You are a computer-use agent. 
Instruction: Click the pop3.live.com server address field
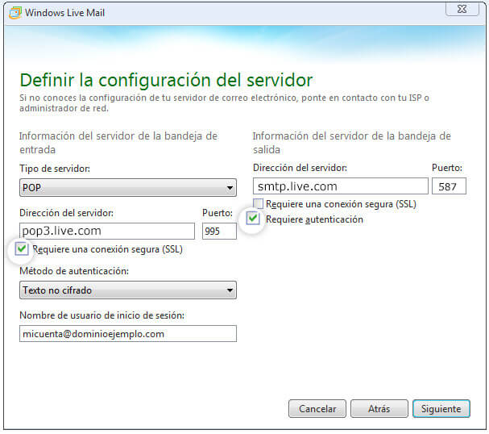pyautogui.click(x=107, y=231)
